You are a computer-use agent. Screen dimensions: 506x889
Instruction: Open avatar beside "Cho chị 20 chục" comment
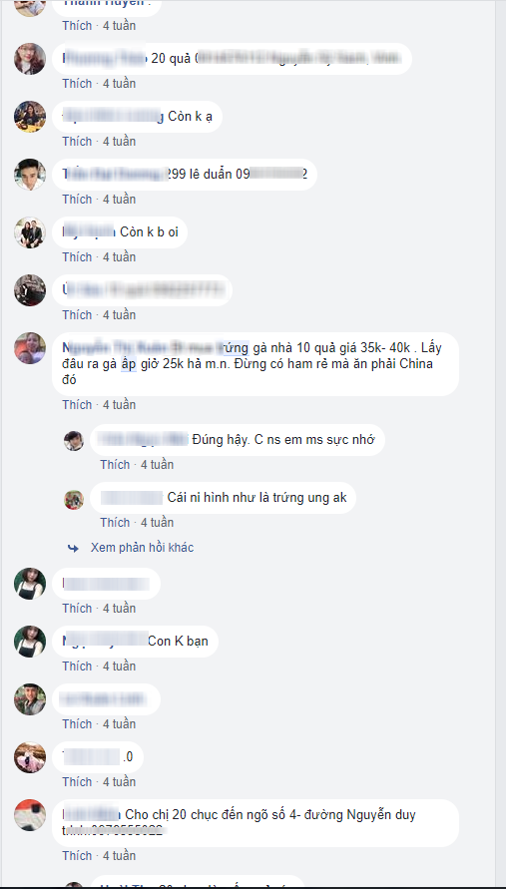pyautogui.click(x=30, y=815)
